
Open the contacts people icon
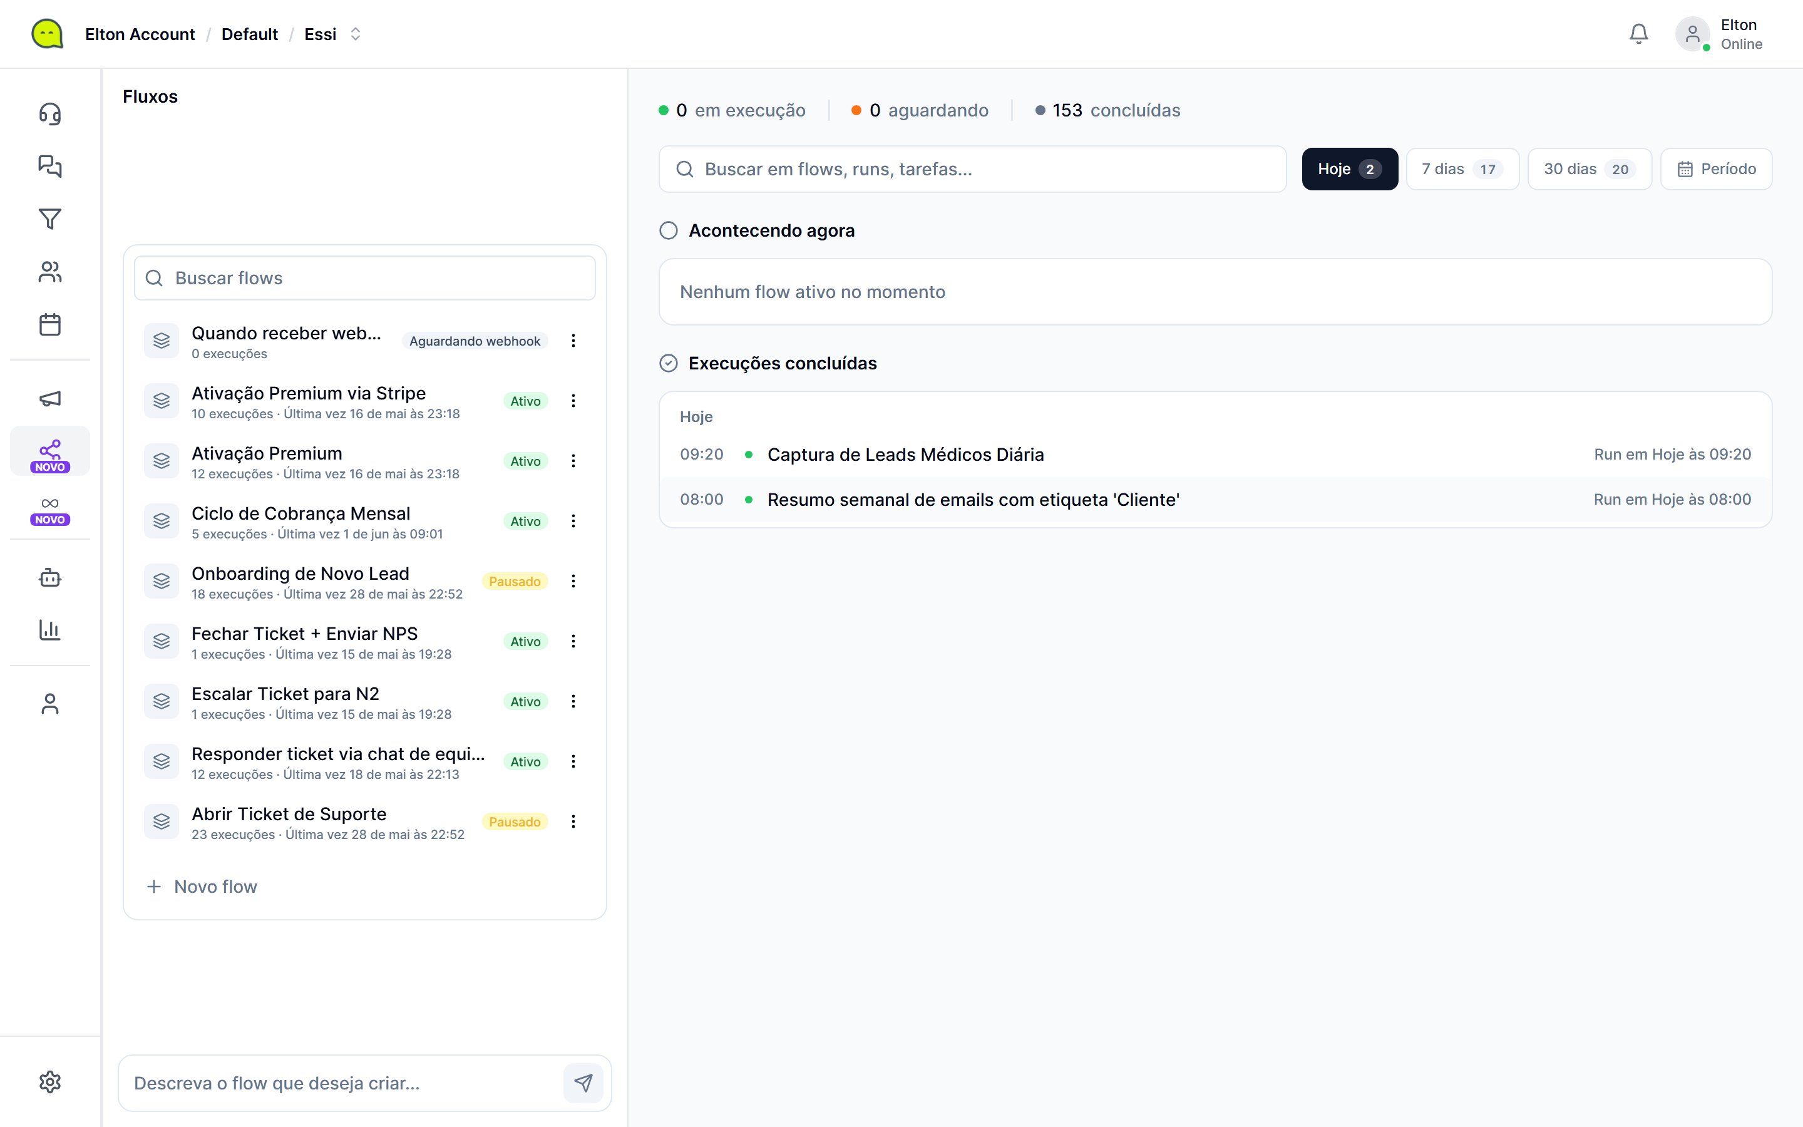tap(50, 272)
